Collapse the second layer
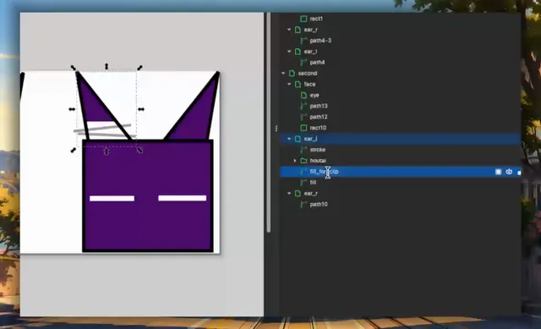 click(x=283, y=74)
